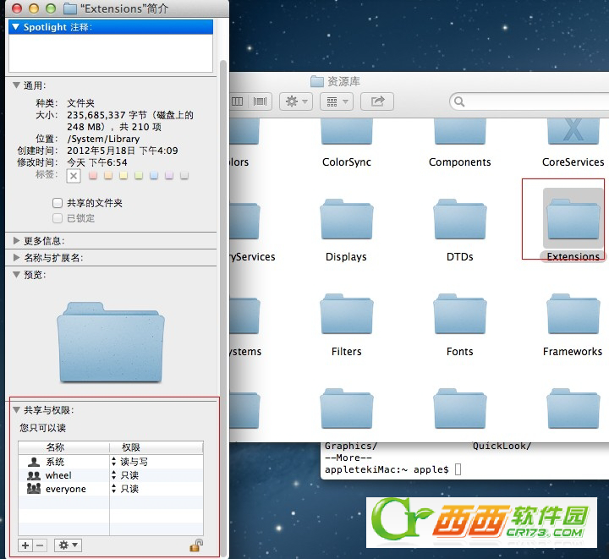Apply the purple label color
Image resolution: width=609 pixels, height=559 pixels.
[169, 175]
